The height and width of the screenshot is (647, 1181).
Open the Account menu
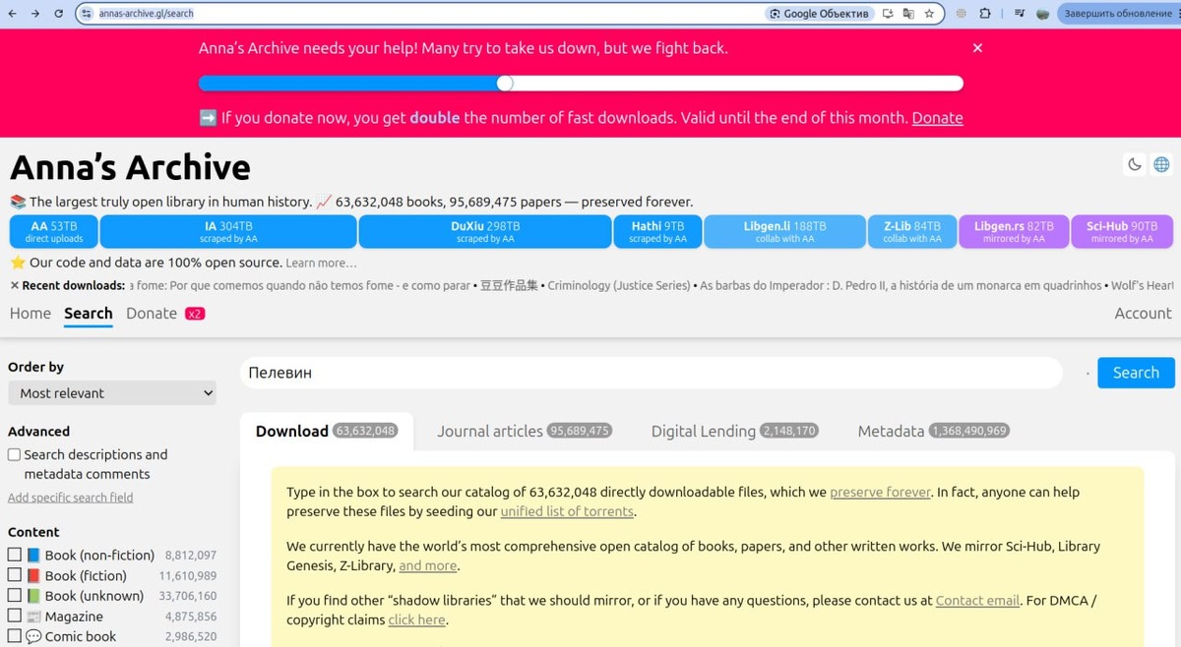[1143, 314]
